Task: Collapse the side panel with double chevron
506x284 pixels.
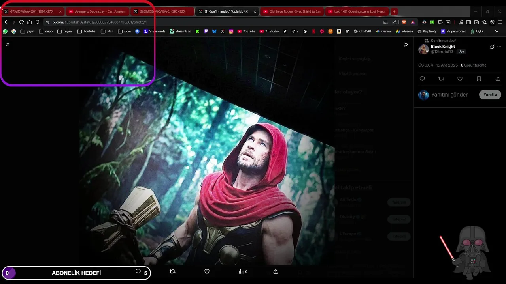Action: pyautogui.click(x=406, y=45)
